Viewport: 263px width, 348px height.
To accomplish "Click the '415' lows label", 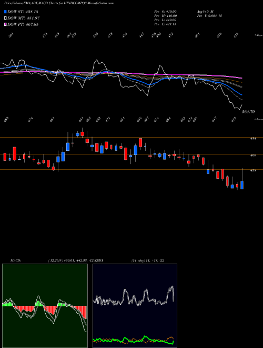I will click(x=234, y=120).
